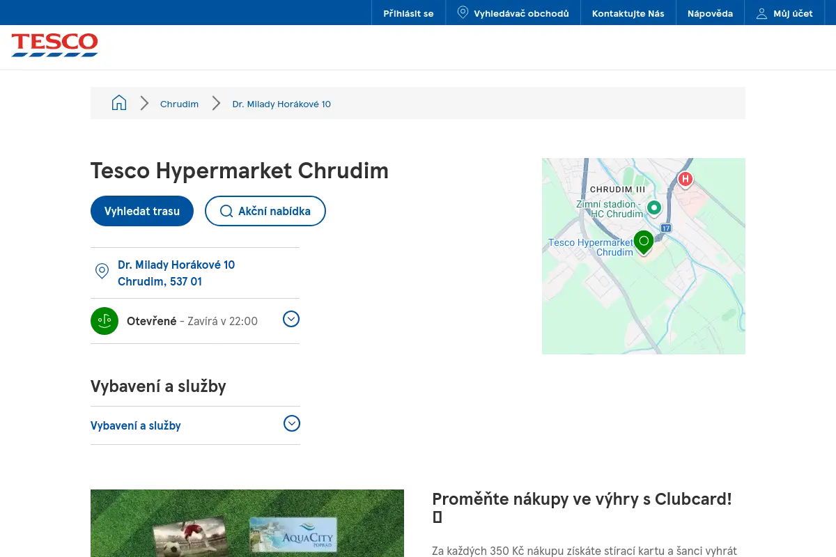The width and height of the screenshot is (836, 557).
Task: Click the AquaCity promo banner image
Action: pos(247,523)
